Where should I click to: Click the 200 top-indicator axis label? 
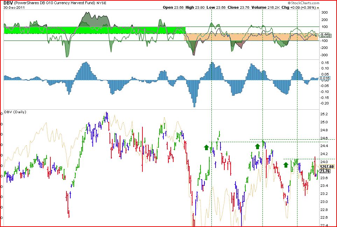click(324, 20)
